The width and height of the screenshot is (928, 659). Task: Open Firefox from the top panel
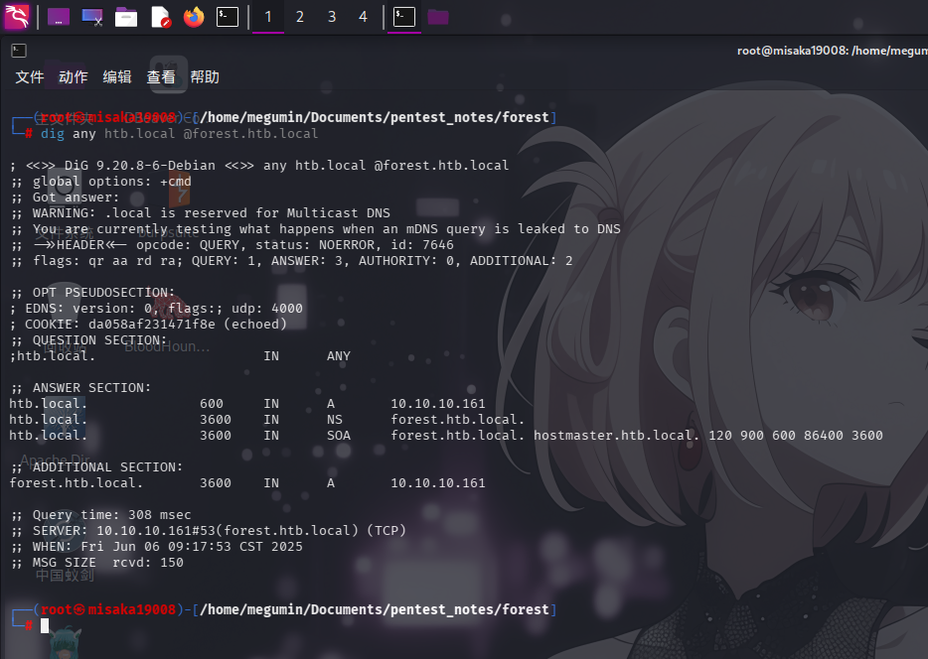coord(194,17)
